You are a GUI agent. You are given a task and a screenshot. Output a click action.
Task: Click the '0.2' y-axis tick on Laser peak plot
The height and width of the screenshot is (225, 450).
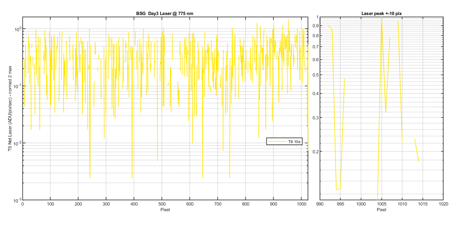coord(315,151)
